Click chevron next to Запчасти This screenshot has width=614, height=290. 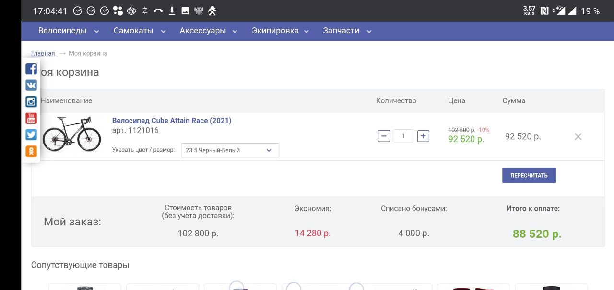point(369,32)
